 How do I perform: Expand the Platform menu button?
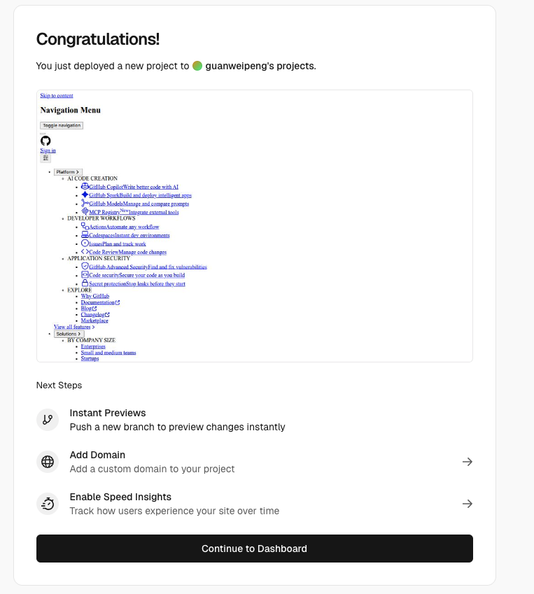[x=69, y=171]
